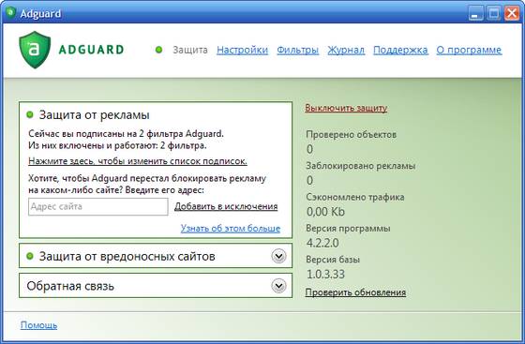The image size is (525, 344).
Task: Open the Помощь link
Action: pos(38,325)
